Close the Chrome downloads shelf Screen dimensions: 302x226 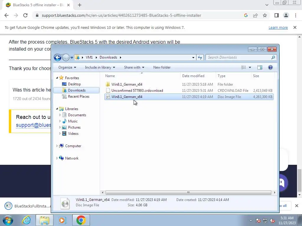297,206
